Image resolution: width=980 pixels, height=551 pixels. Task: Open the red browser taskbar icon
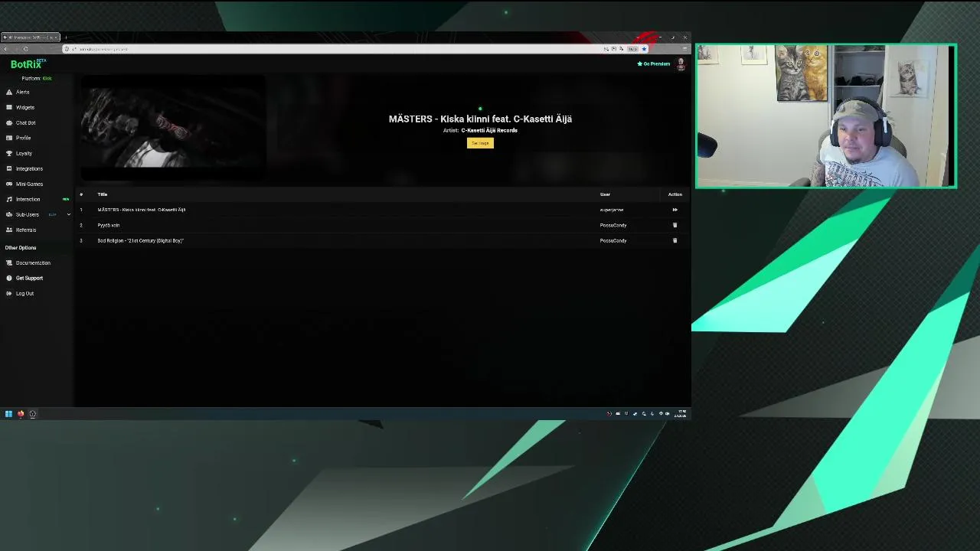pos(21,414)
